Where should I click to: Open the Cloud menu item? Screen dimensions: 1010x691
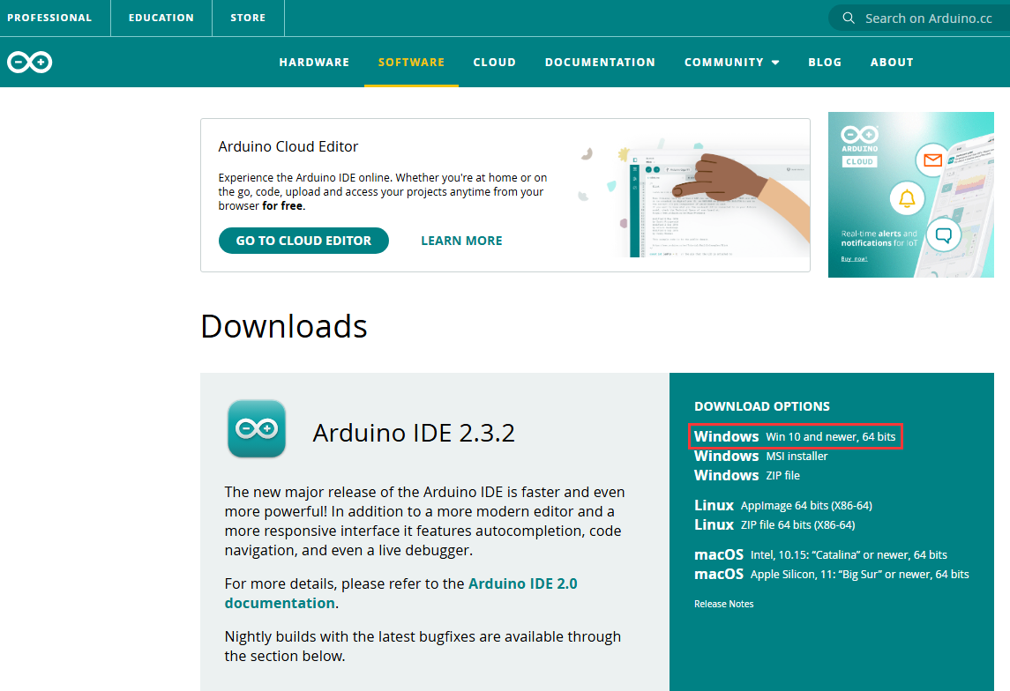[x=495, y=63]
